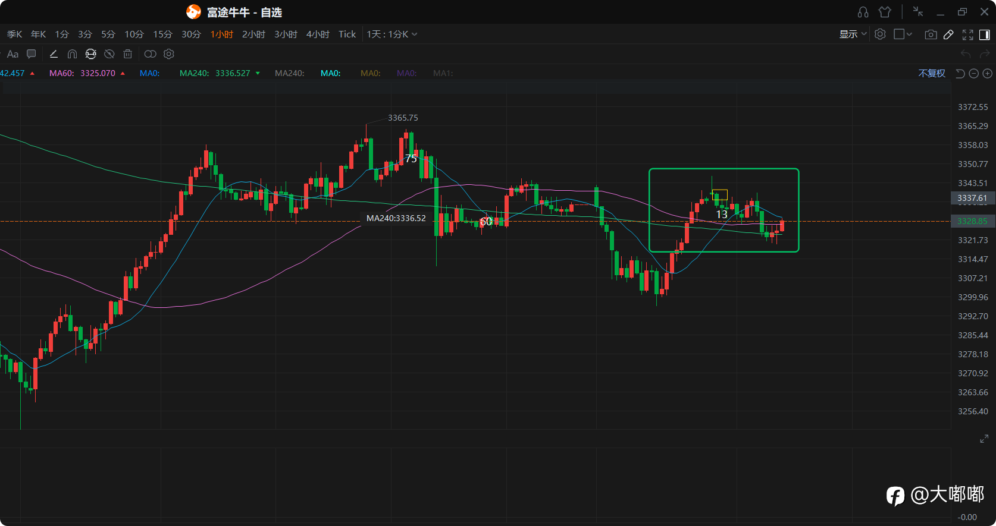
Task: Activate the magnet snap tool
Action: [x=72, y=54]
